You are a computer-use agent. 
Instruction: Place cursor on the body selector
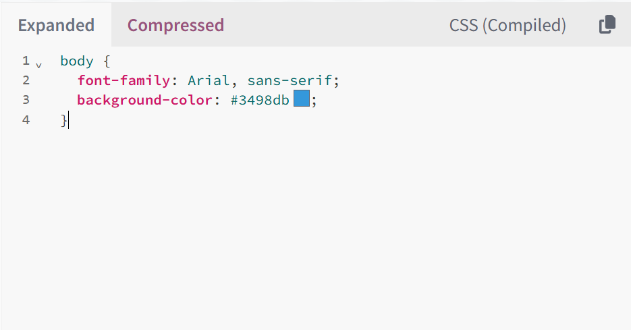(77, 61)
